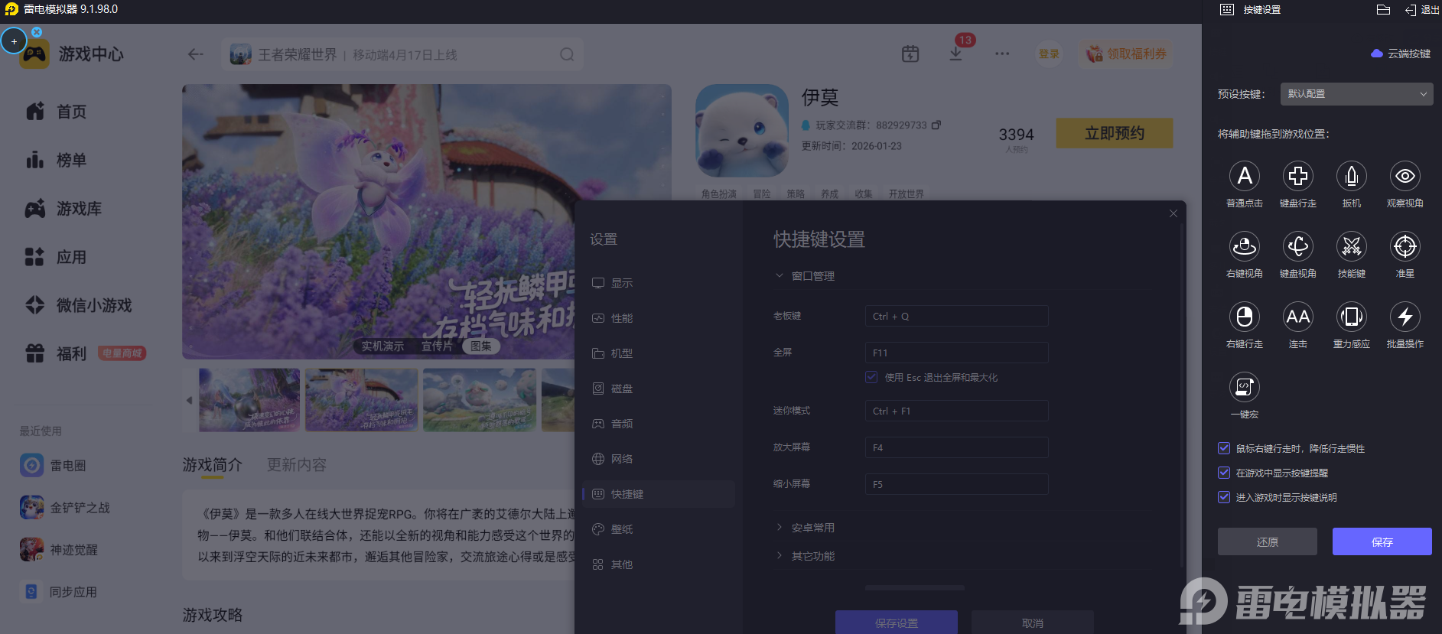Open 机型 settings tab
The image size is (1442, 634).
click(x=659, y=353)
